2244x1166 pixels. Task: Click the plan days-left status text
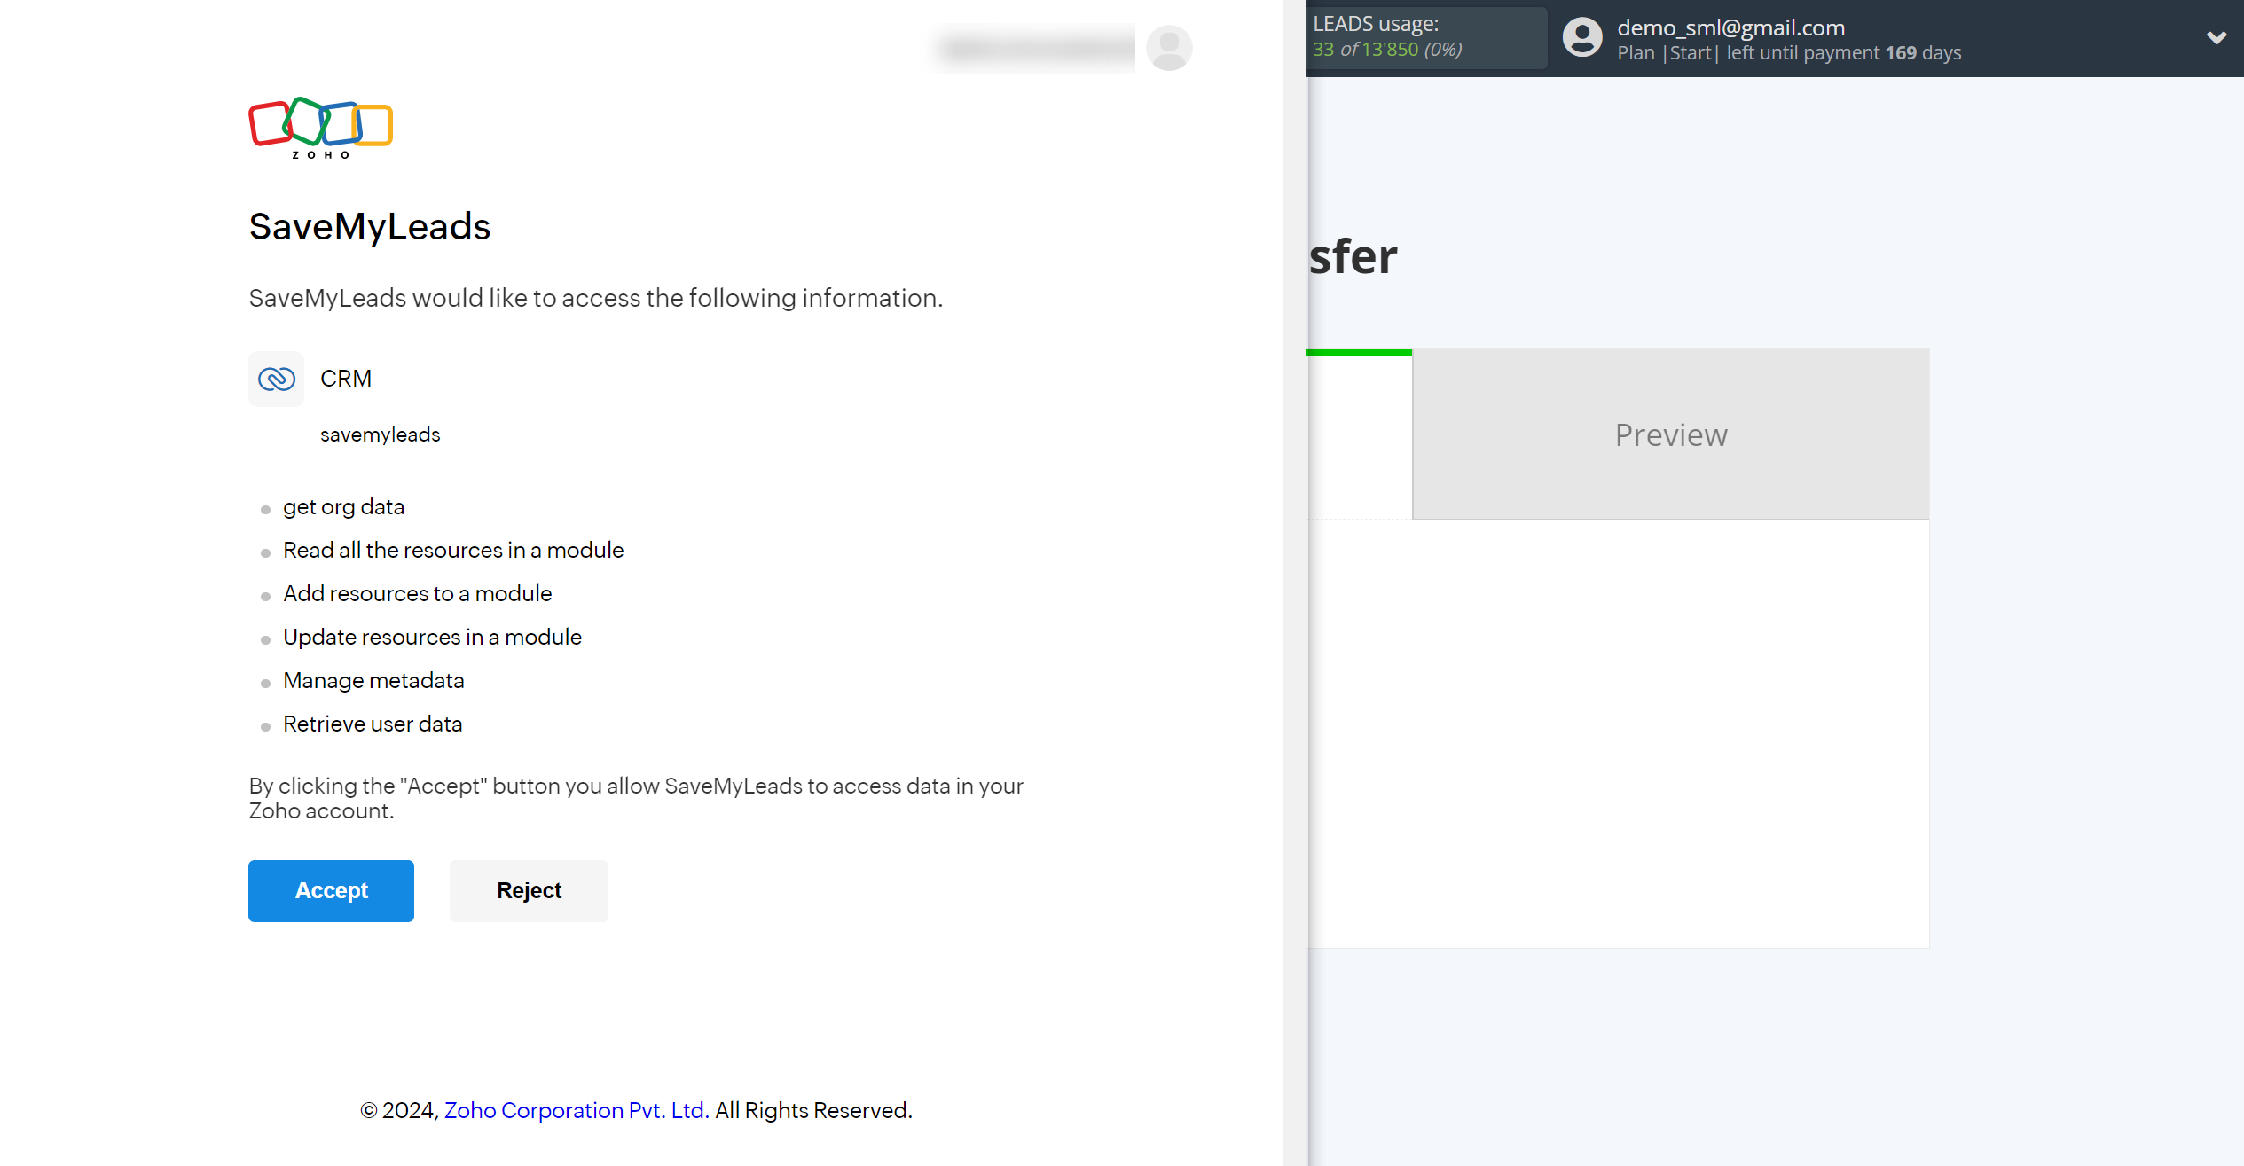click(x=1789, y=53)
